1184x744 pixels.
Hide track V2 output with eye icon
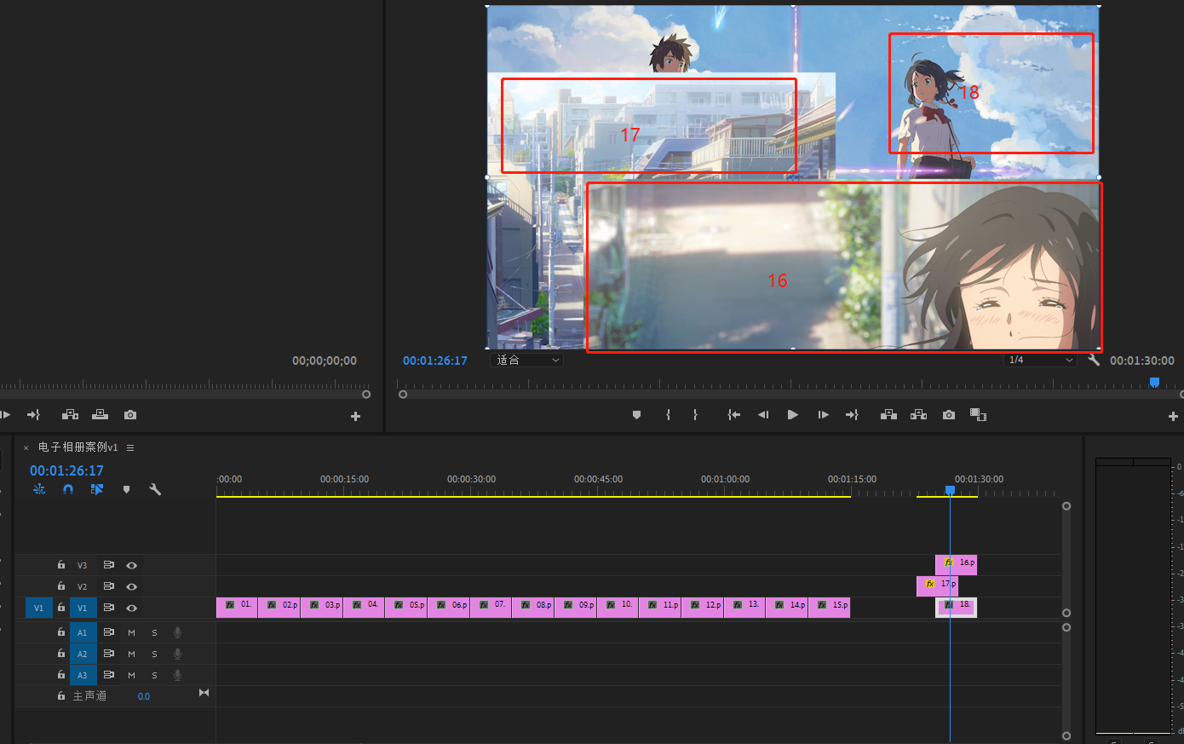click(x=132, y=586)
